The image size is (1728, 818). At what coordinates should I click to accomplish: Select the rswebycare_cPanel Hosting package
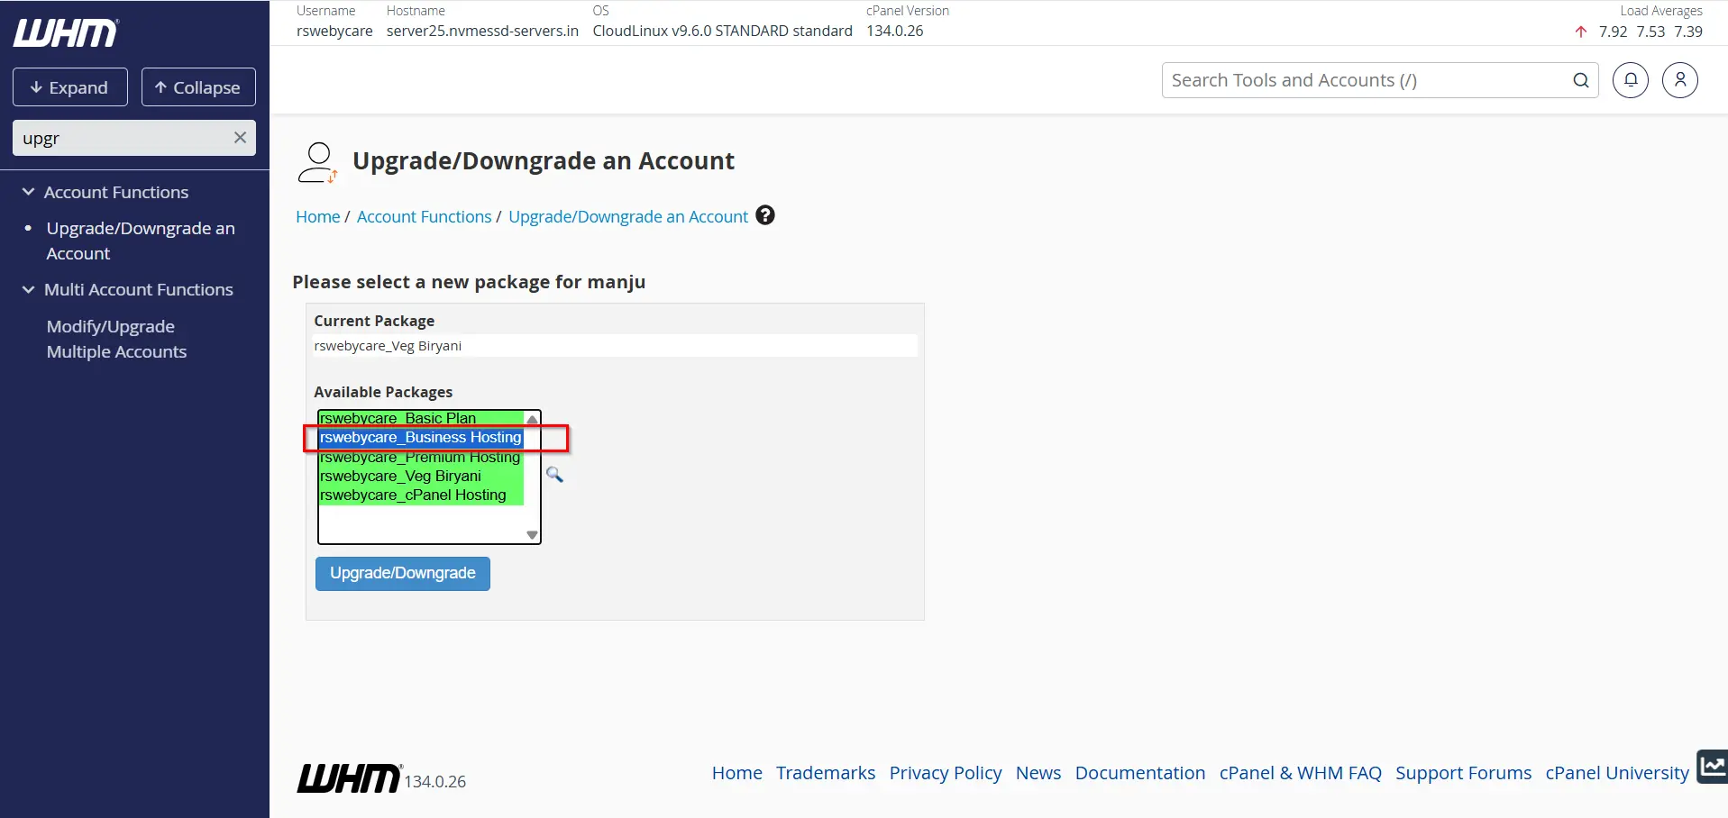[421, 495]
